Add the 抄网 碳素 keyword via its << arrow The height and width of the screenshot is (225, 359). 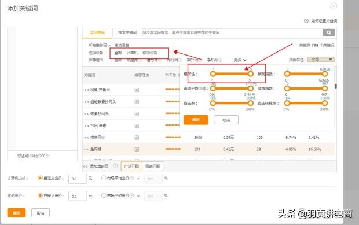pyautogui.click(x=86, y=126)
